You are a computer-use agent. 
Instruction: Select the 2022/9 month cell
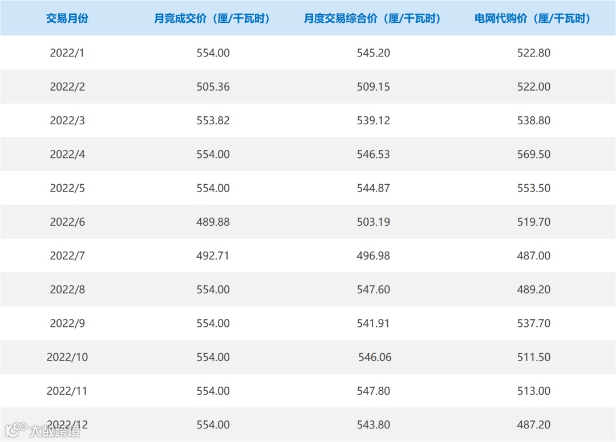pyautogui.click(x=67, y=323)
